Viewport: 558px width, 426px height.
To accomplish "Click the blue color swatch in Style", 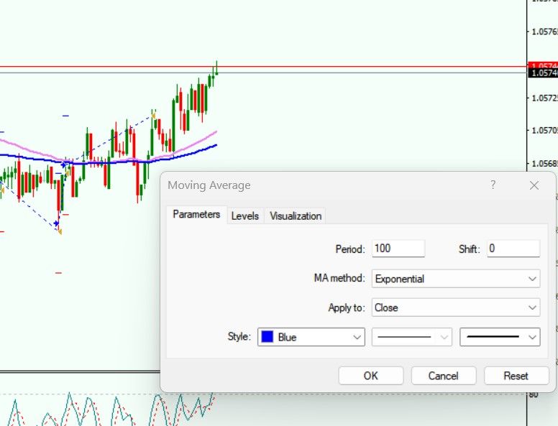I will [267, 336].
